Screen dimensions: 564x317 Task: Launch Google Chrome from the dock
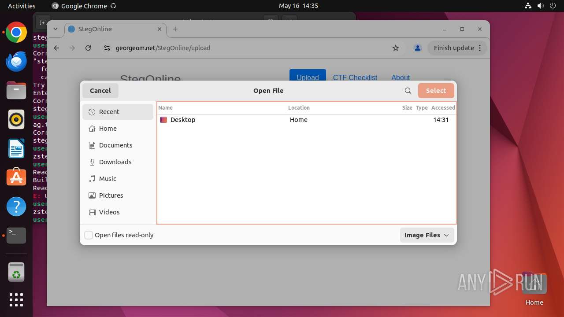pyautogui.click(x=16, y=33)
